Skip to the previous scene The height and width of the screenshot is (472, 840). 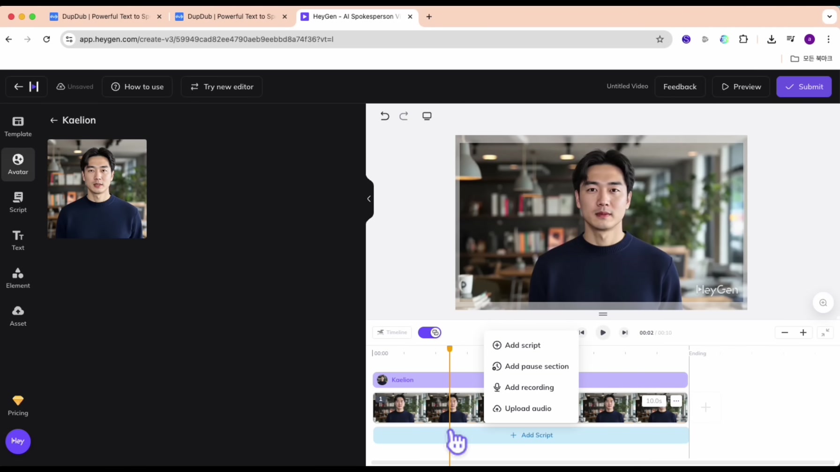pos(582,333)
